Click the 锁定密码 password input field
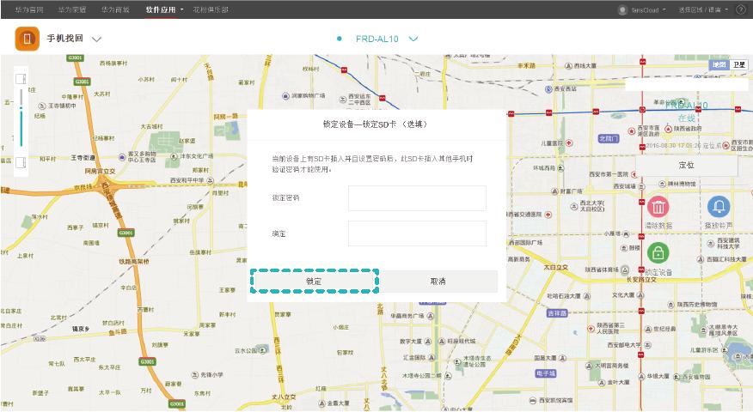Image resolution: width=753 pixels, height=412 pixels. [417, 198]
